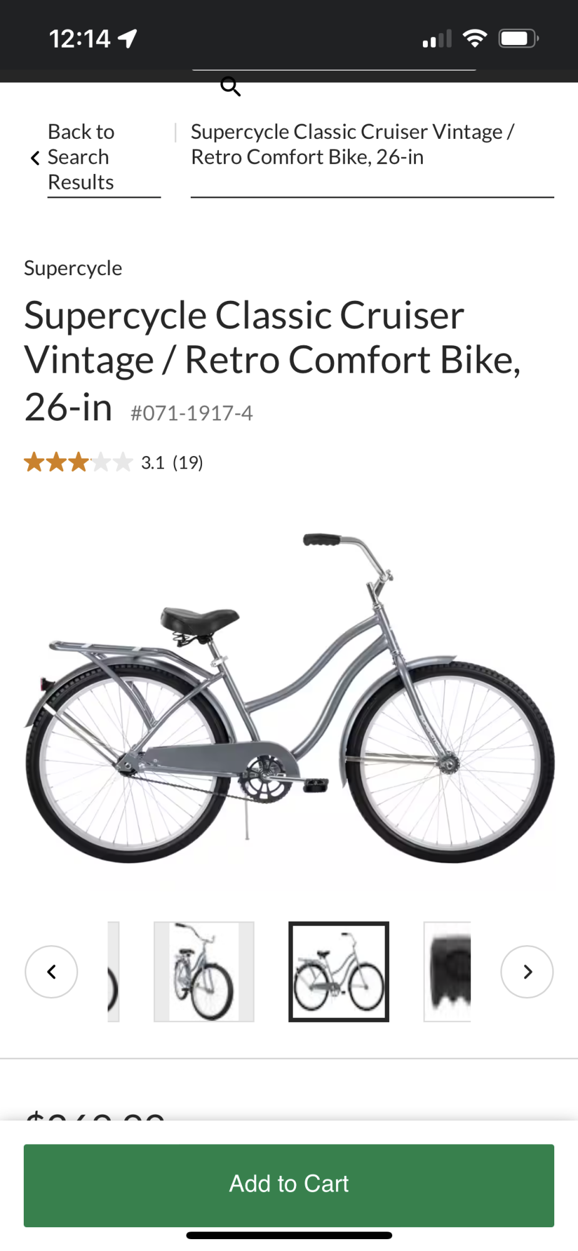Select the cropped wheel thumbnail on left
Screen dimensions: 578x1251
pyautogui.click(x=113, y=971)
